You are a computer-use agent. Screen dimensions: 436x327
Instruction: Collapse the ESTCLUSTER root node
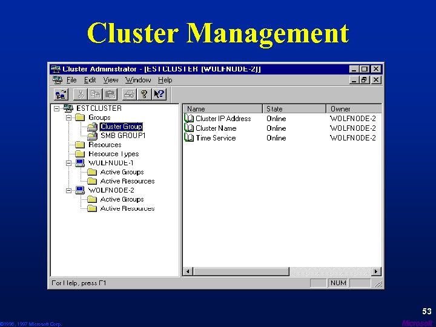click(57, 108)
